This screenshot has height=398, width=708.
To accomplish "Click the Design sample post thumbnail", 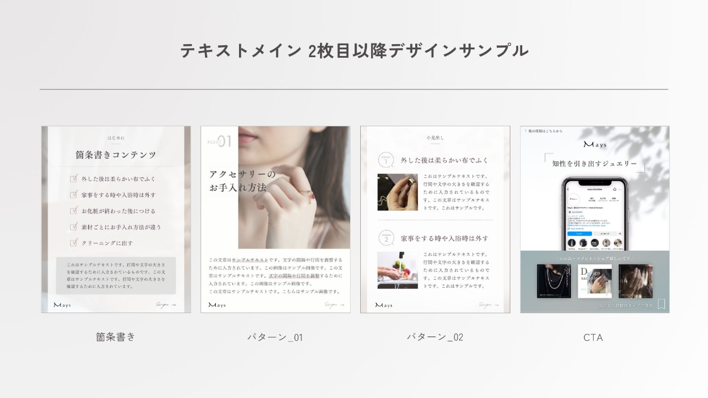I will pos(595,281).
